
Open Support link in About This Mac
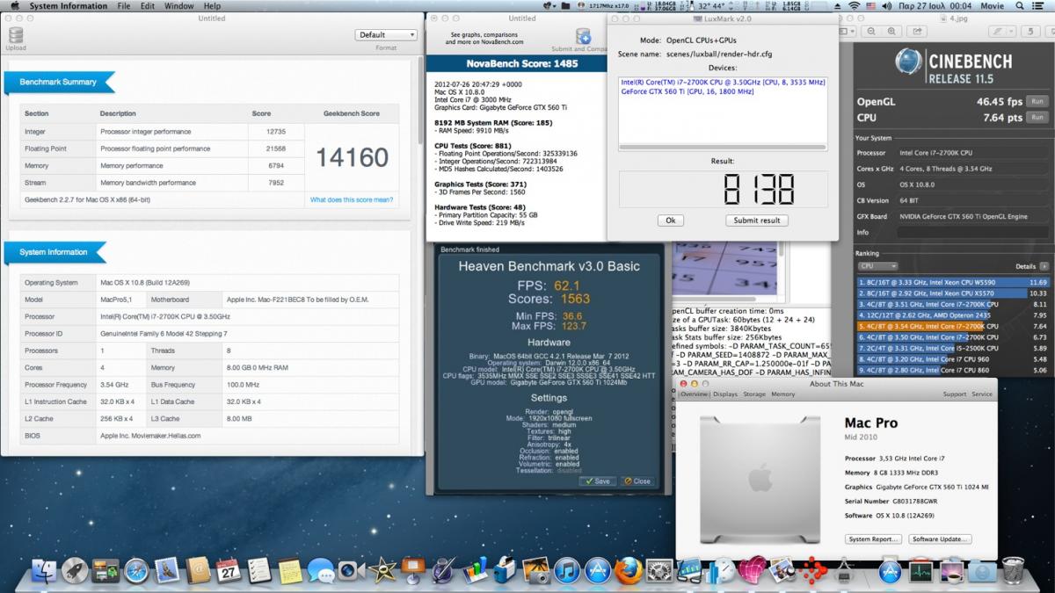(955, 394)
